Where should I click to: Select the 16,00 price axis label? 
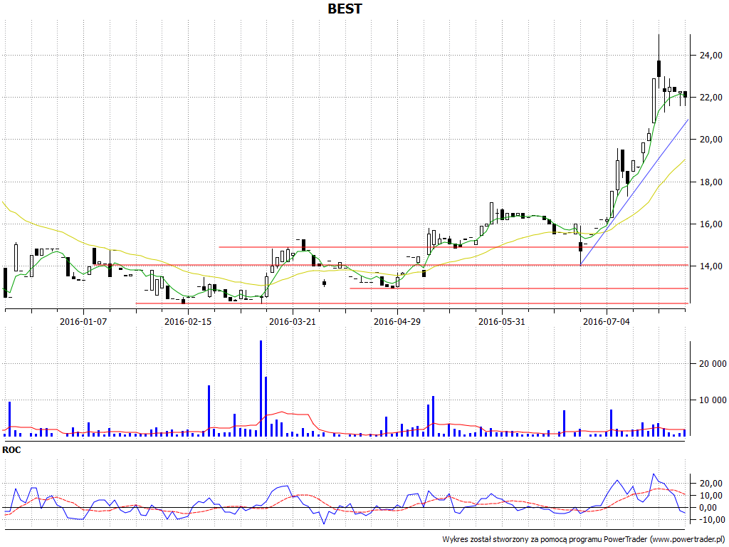pyautogui.click(x=711, y=224)
